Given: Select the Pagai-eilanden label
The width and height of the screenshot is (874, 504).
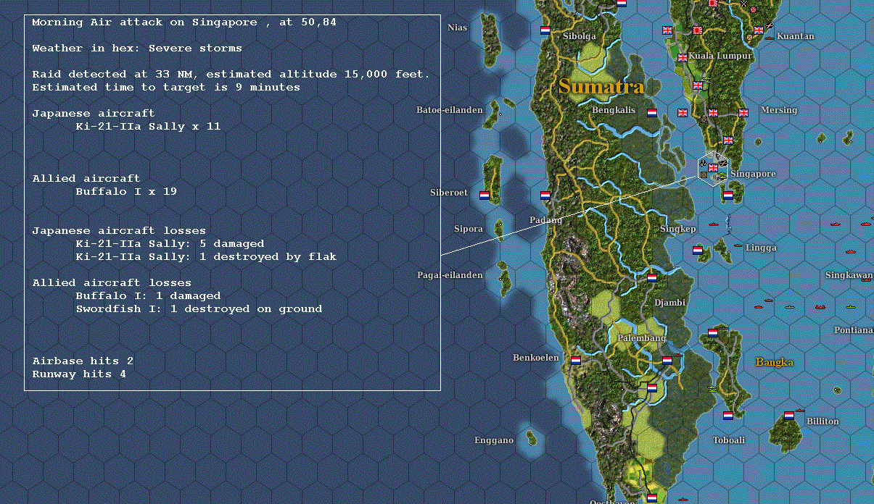Looking at the screenshot, I should pos(450,275).
